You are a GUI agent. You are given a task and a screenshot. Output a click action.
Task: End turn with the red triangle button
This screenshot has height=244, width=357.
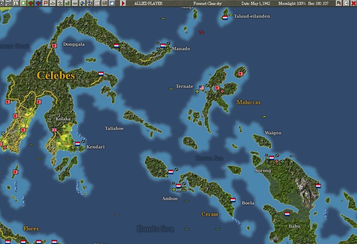pos(123,3)
